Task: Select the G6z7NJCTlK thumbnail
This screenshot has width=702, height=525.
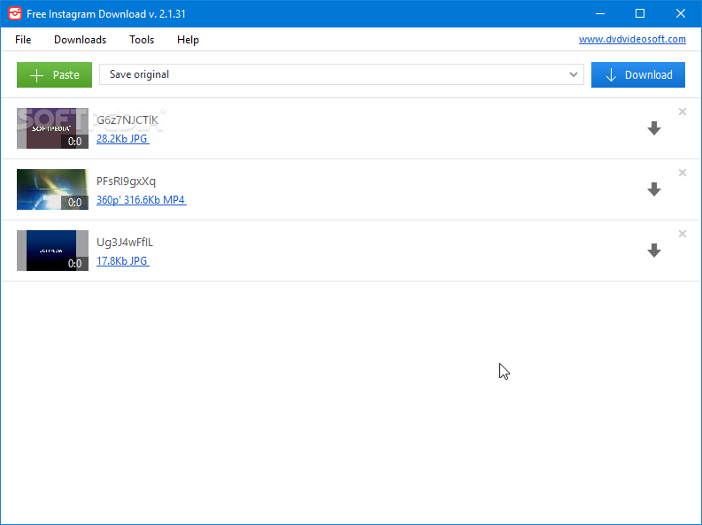Action: [52, 128]
